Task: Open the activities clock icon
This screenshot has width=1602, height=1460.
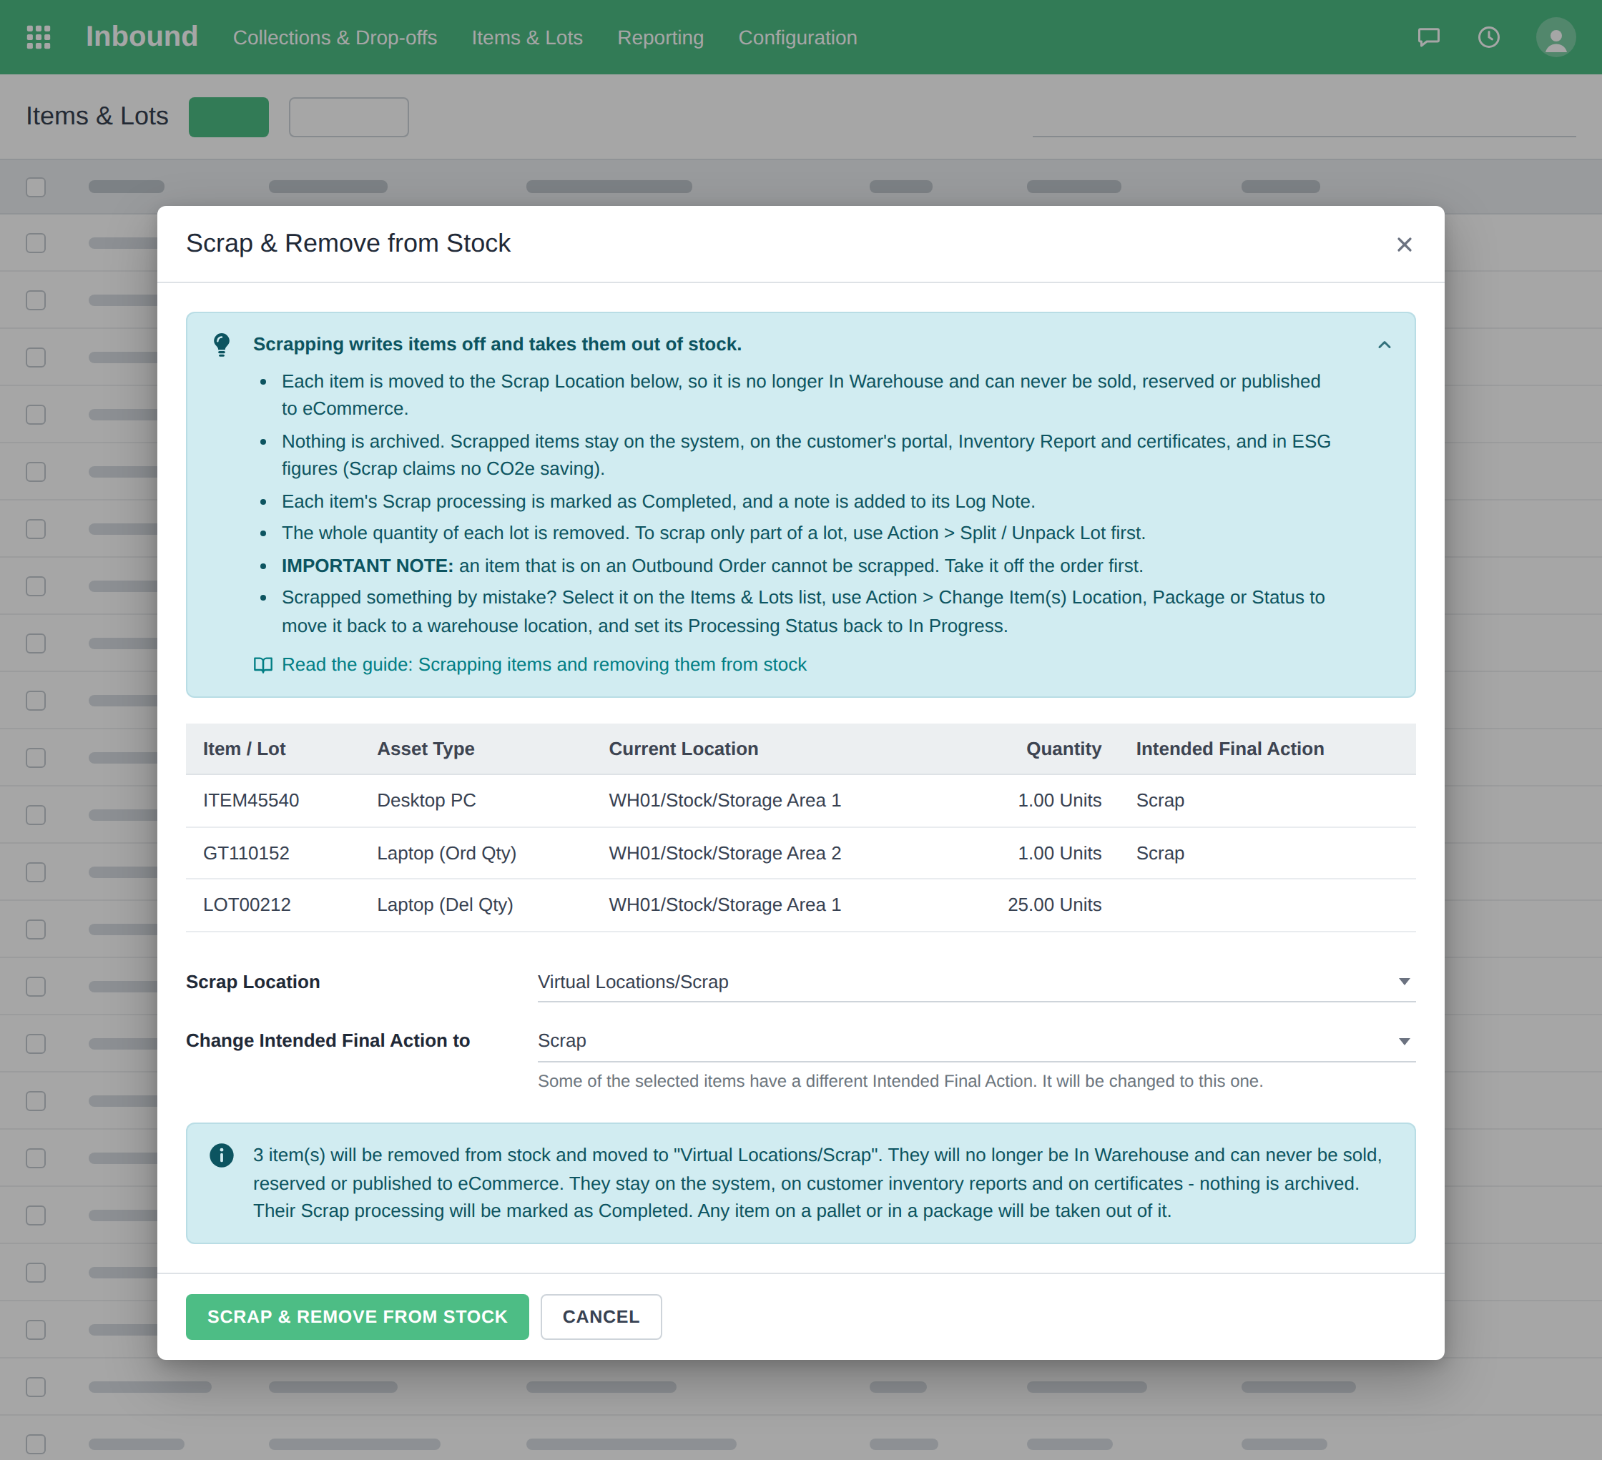Action: [x=1488, y=37]
